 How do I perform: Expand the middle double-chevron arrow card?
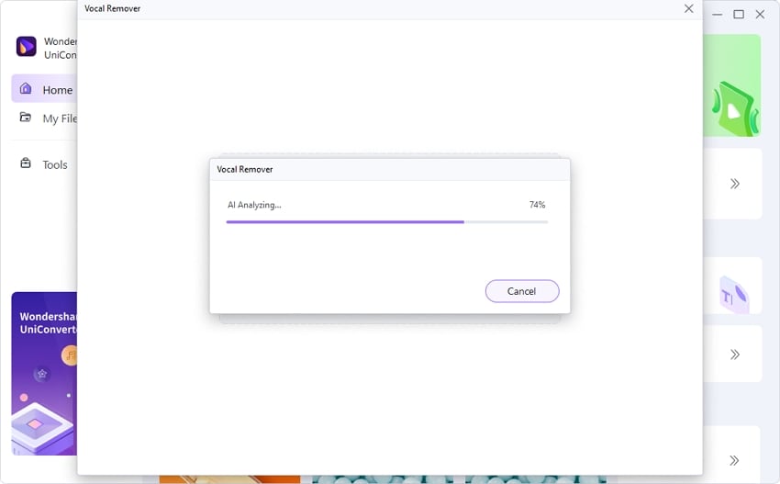735,355
